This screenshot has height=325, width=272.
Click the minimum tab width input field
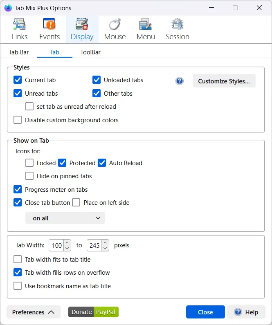click(x=56, y=245)
